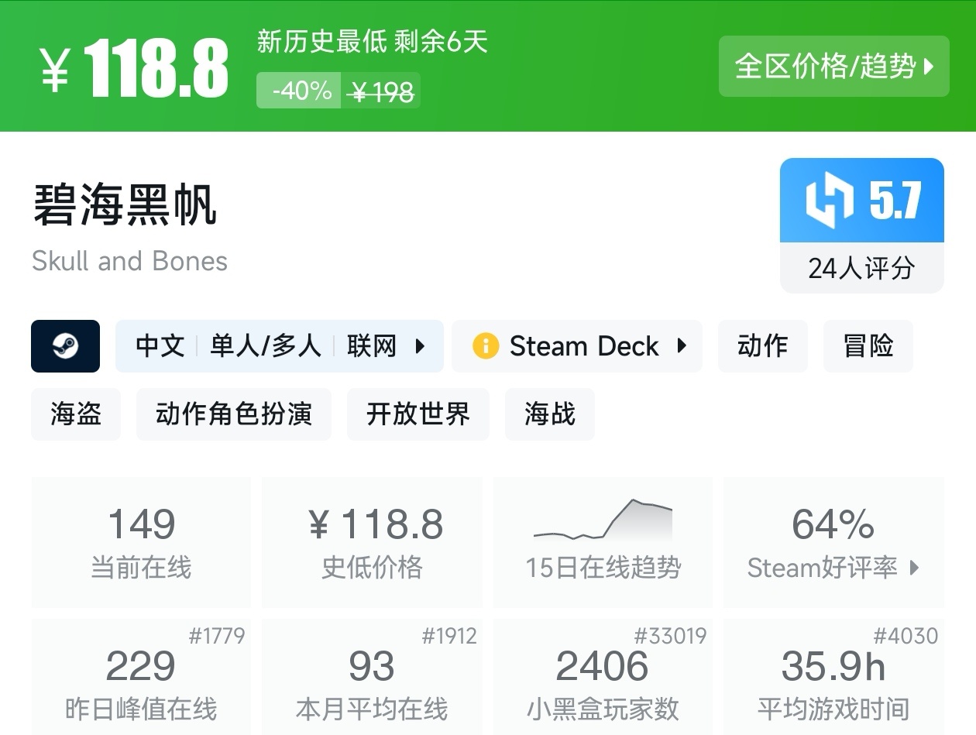Click the -40% discount badge
The image size is (976, 735).
(x=298, y=91)
